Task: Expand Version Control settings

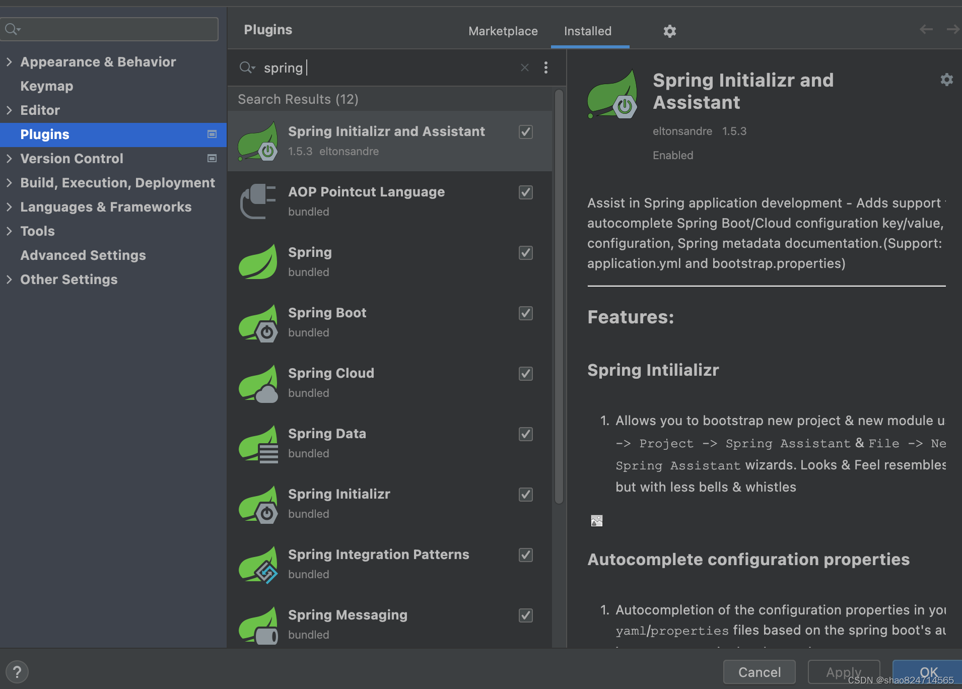Action: (x=9, y=158)
